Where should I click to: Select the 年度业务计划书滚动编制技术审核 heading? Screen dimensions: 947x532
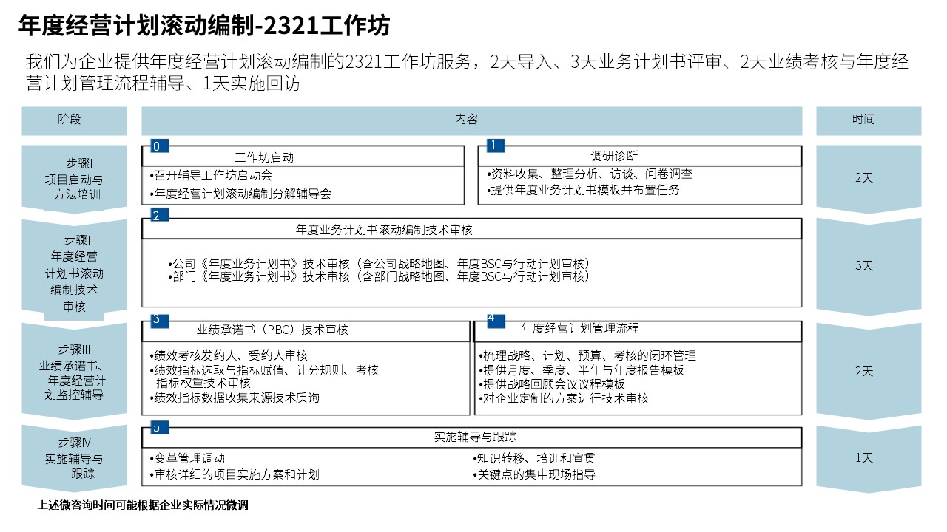coord(384,230)
